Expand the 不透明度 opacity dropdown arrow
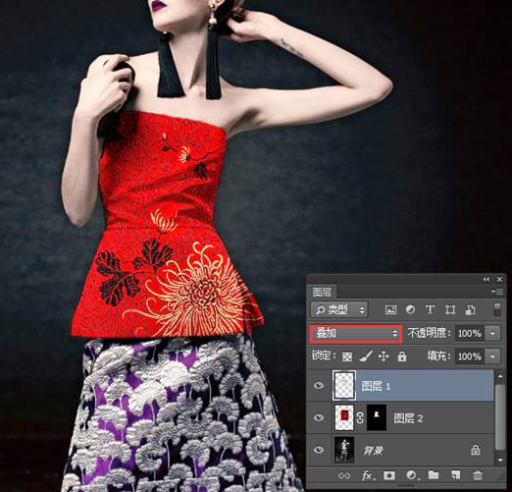The width and height of the screenshot is (512, 492). 492,334
